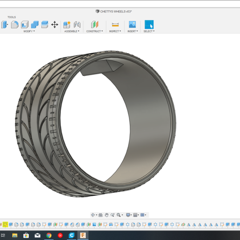This screenshot has width=240, height=240.
Task: Select the Fillet tool
Action: tap(15, 25)
